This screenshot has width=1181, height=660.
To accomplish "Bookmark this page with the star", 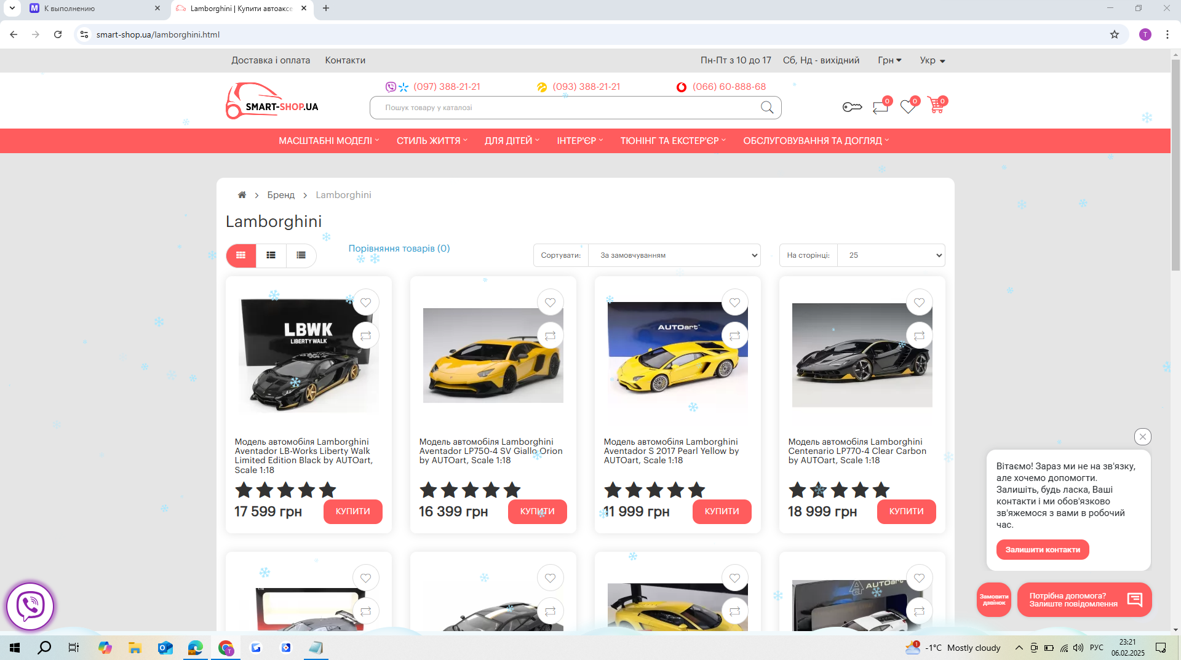I will click(x=1115, y=34).
